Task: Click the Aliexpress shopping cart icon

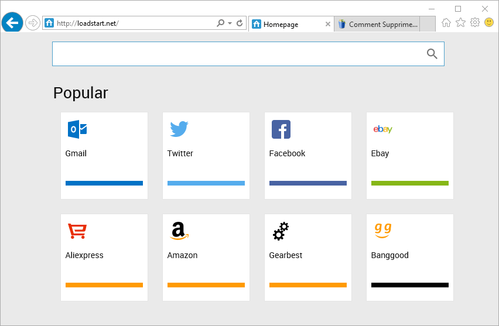Action: pyautogui.click(x=77, y=231)
